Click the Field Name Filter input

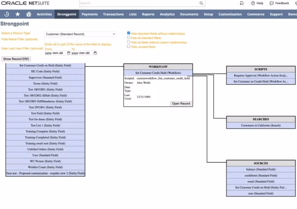coord(61,39)
